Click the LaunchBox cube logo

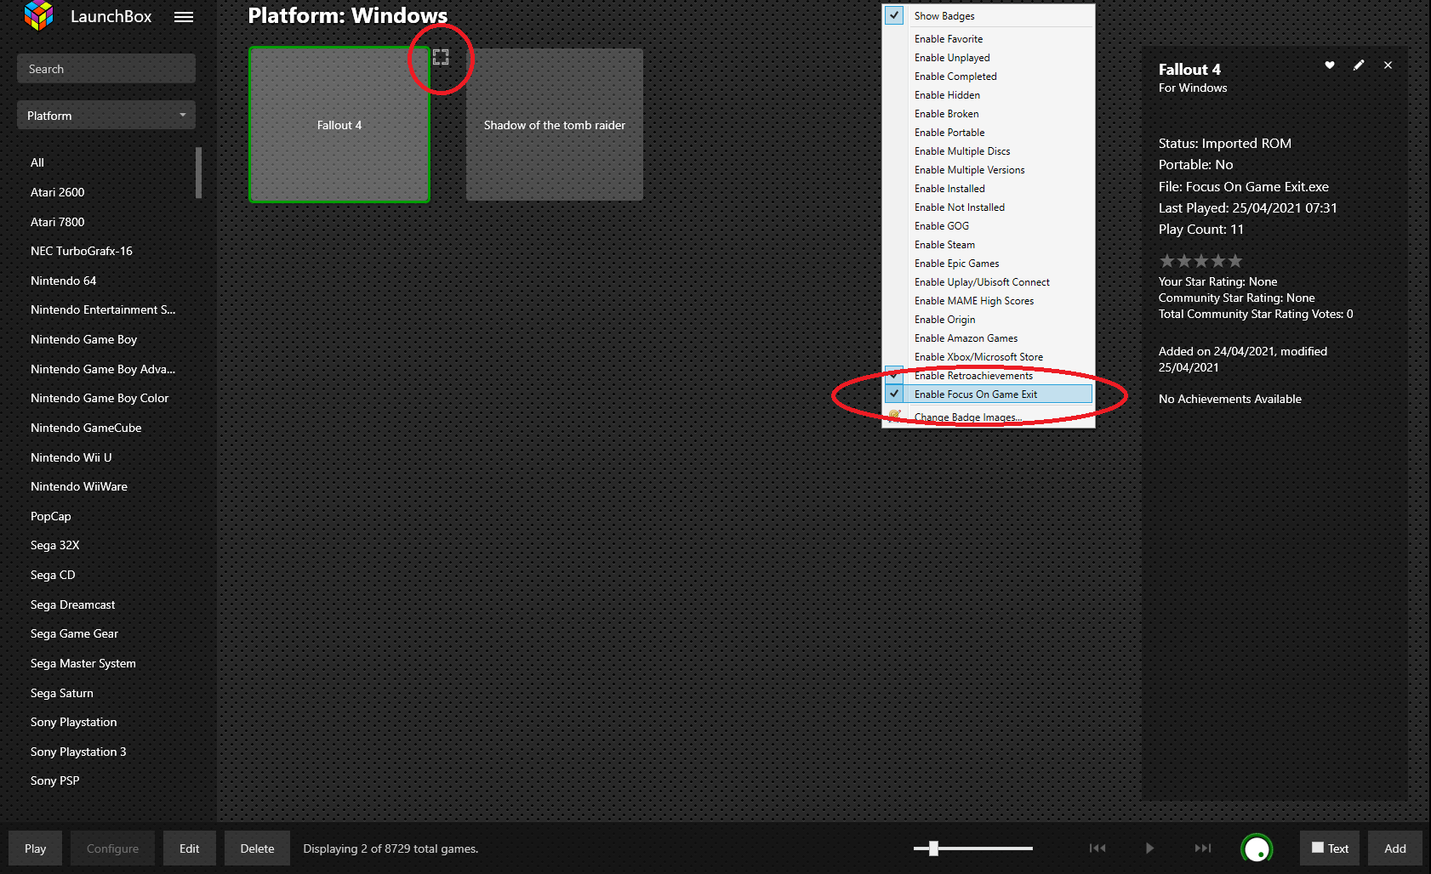(x=39, y=15)
